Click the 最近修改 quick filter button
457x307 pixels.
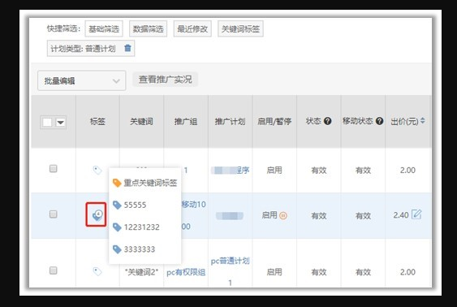(x=192, y=29)
